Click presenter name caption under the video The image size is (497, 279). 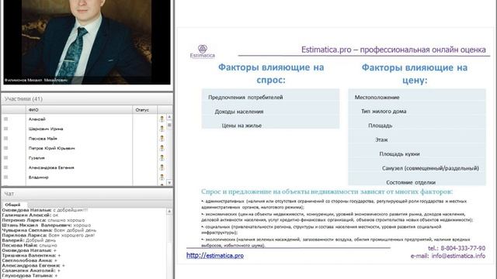(x=36, y=81)
